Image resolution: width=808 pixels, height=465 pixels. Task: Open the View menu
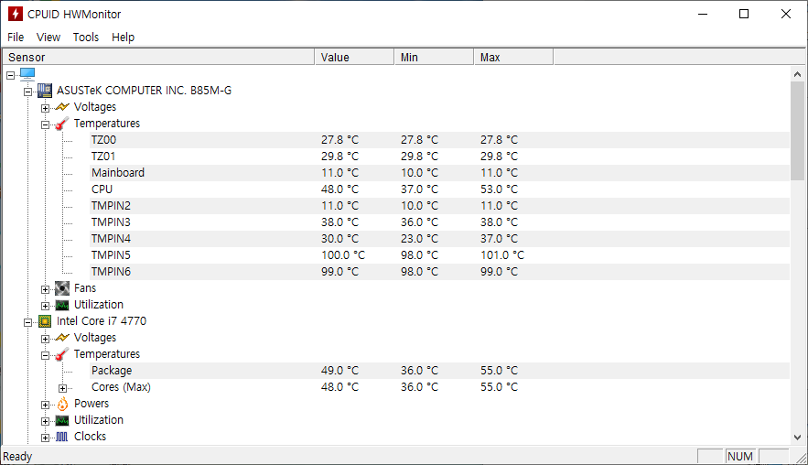coord(48,38)
